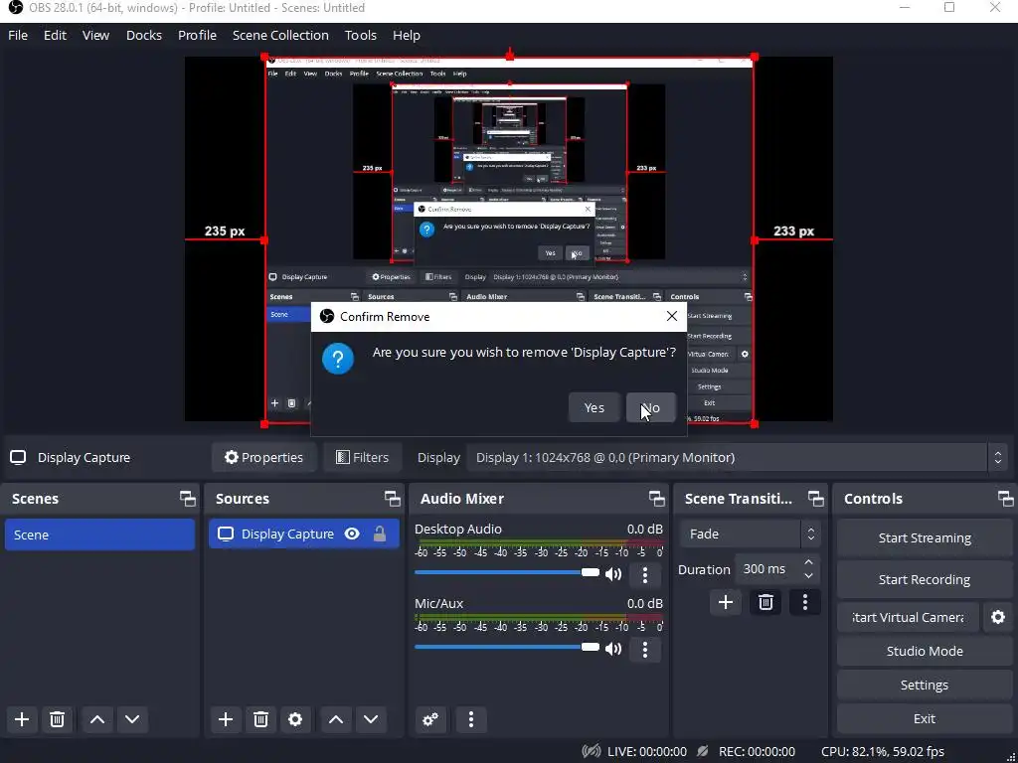Open Filters for Display Capture
1018x763 pixels.
point(362,457)
